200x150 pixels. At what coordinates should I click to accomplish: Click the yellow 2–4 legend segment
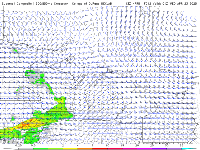point(70,149)
